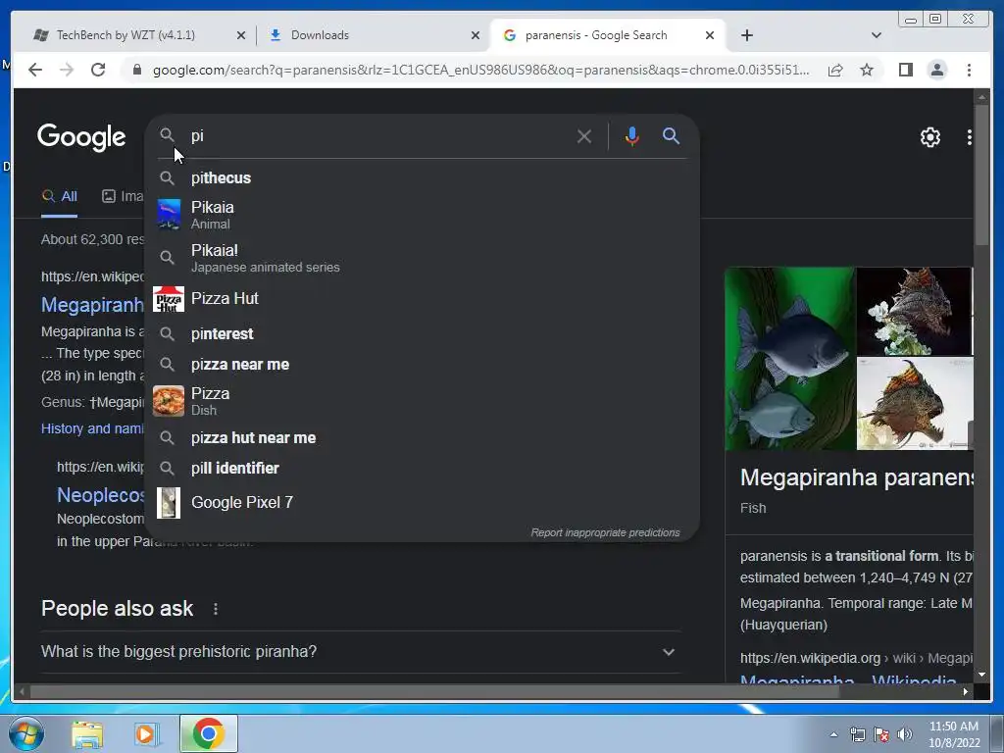Go back to the previous page

[x=35, y=70]
